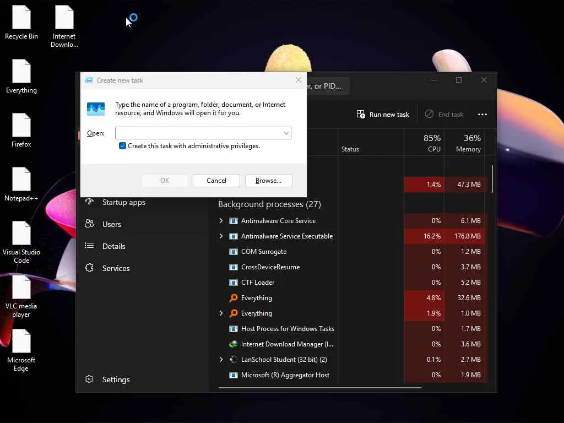Viewport: 564px width, 423px height.
Task: Click the Services puzzle icon
Action: click(89, 268)
